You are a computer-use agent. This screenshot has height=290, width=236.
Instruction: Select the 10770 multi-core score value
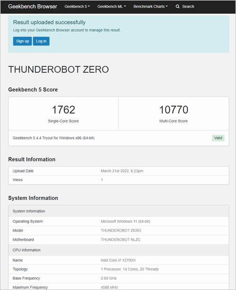pos(174,110)
